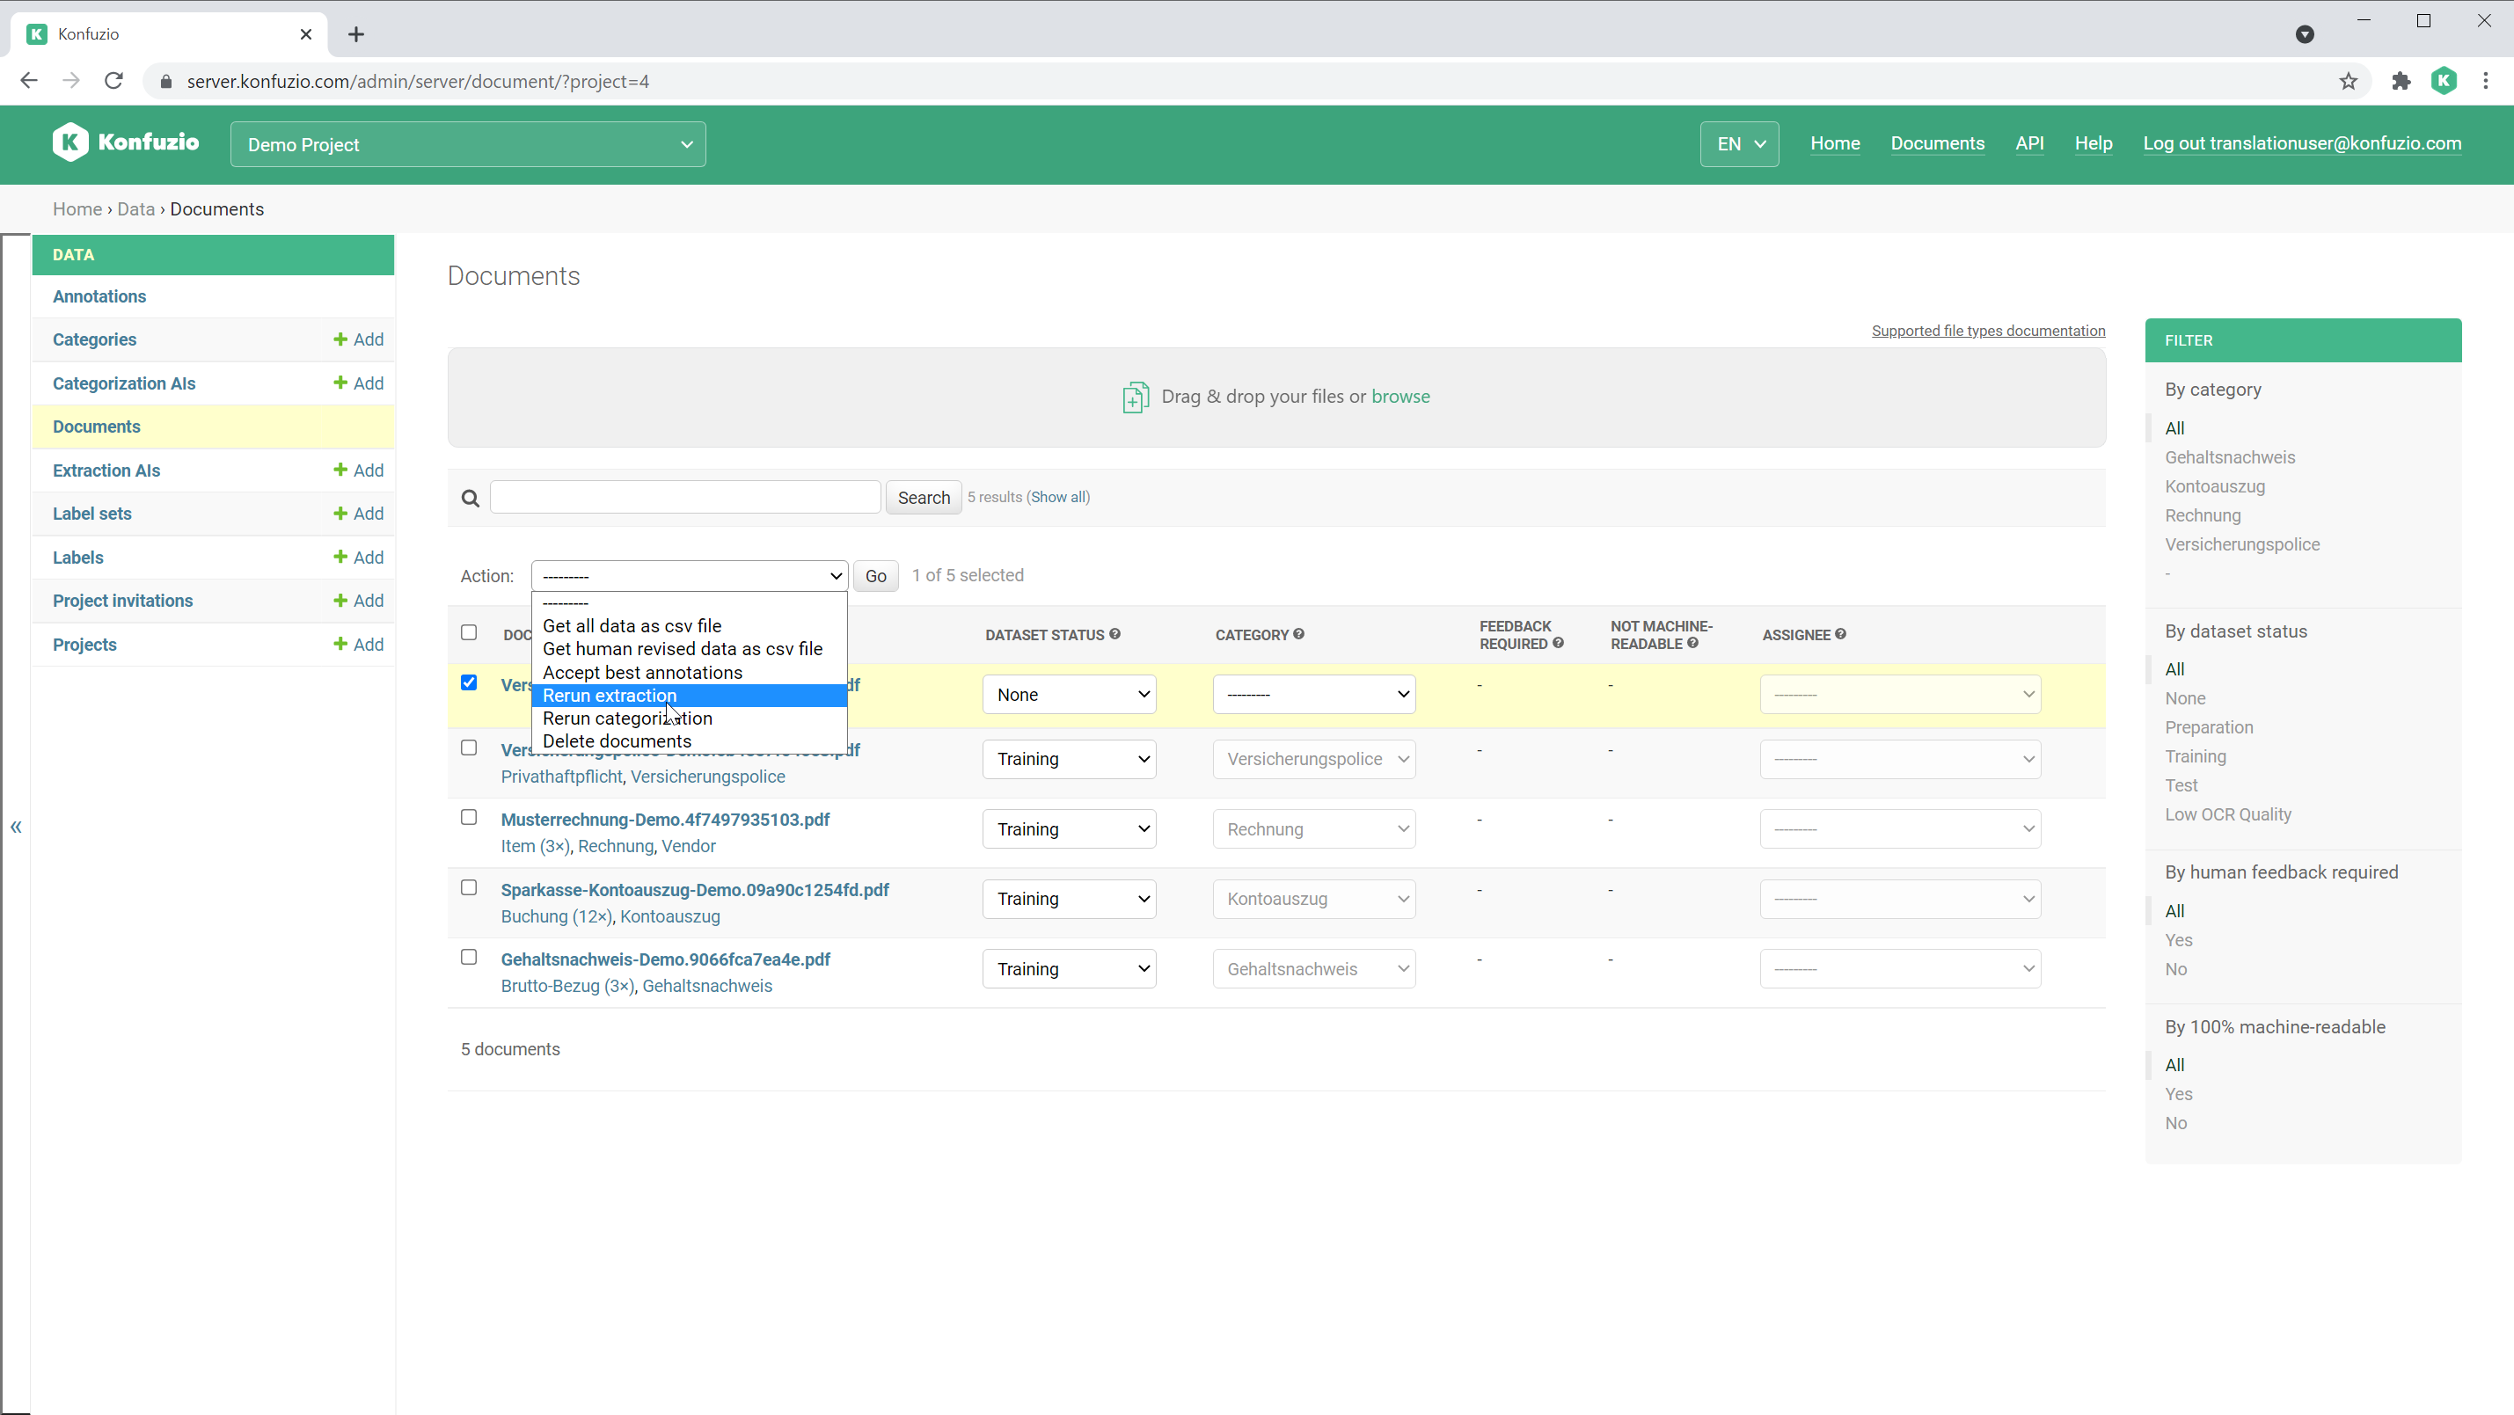Open the Help page from header

point(2094,143)
